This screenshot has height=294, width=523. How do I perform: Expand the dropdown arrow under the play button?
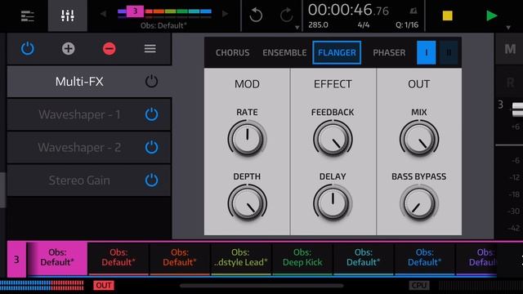pos(508,28)
